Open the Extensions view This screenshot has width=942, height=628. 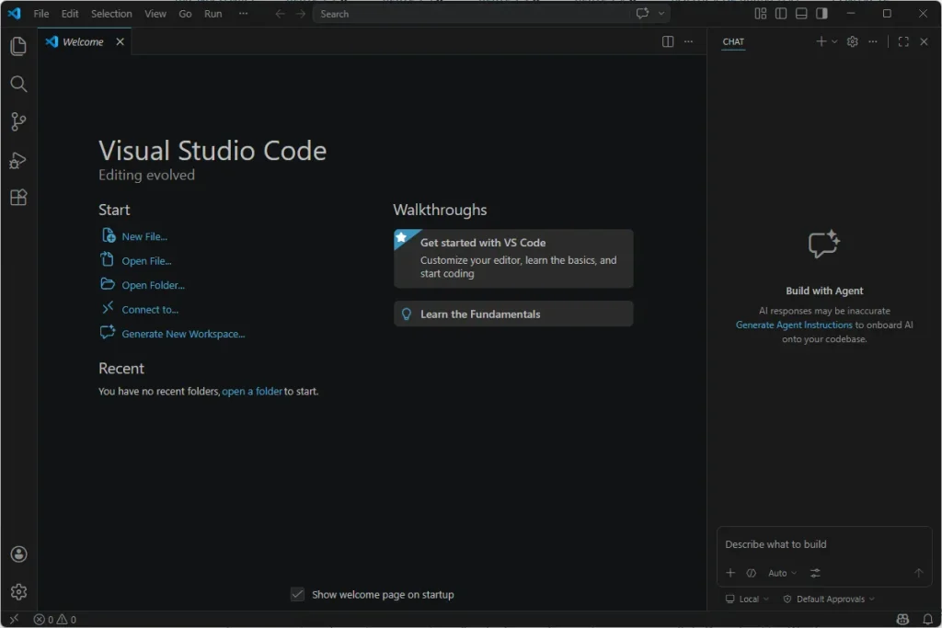coord(18,198)
